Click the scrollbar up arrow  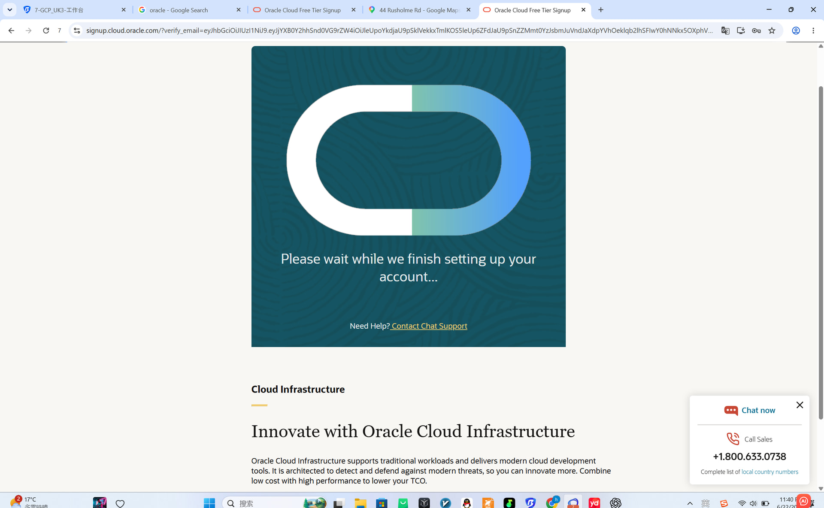(x=821, y=46)
